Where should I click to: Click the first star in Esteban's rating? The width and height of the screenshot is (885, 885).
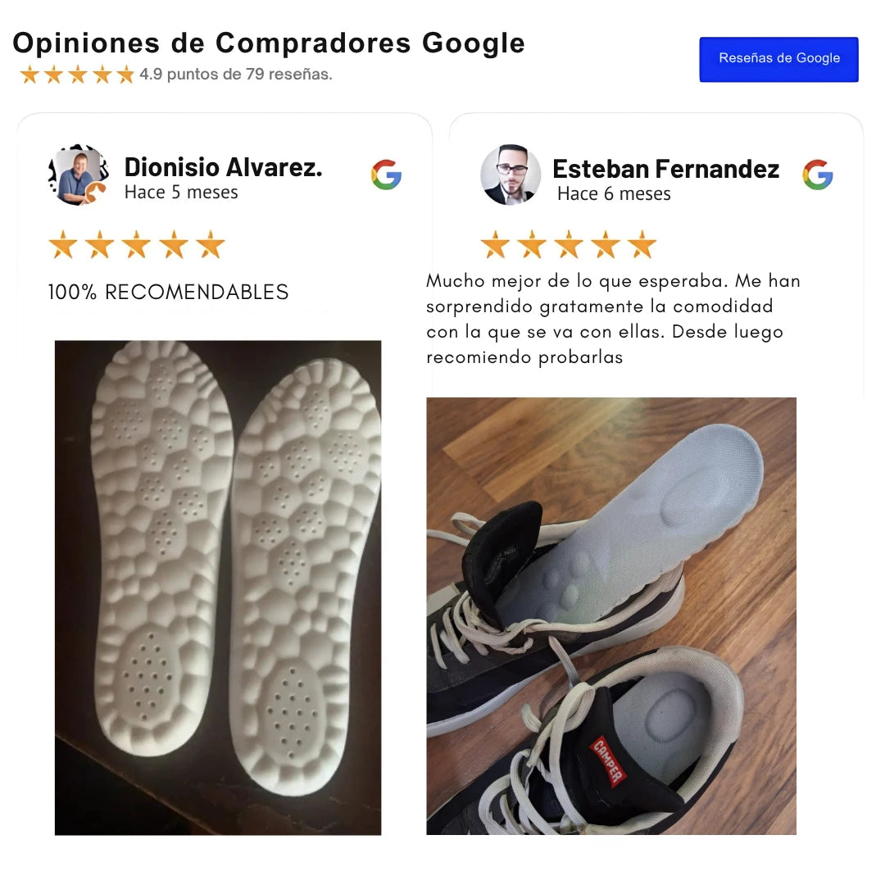[x=495, y=244]
